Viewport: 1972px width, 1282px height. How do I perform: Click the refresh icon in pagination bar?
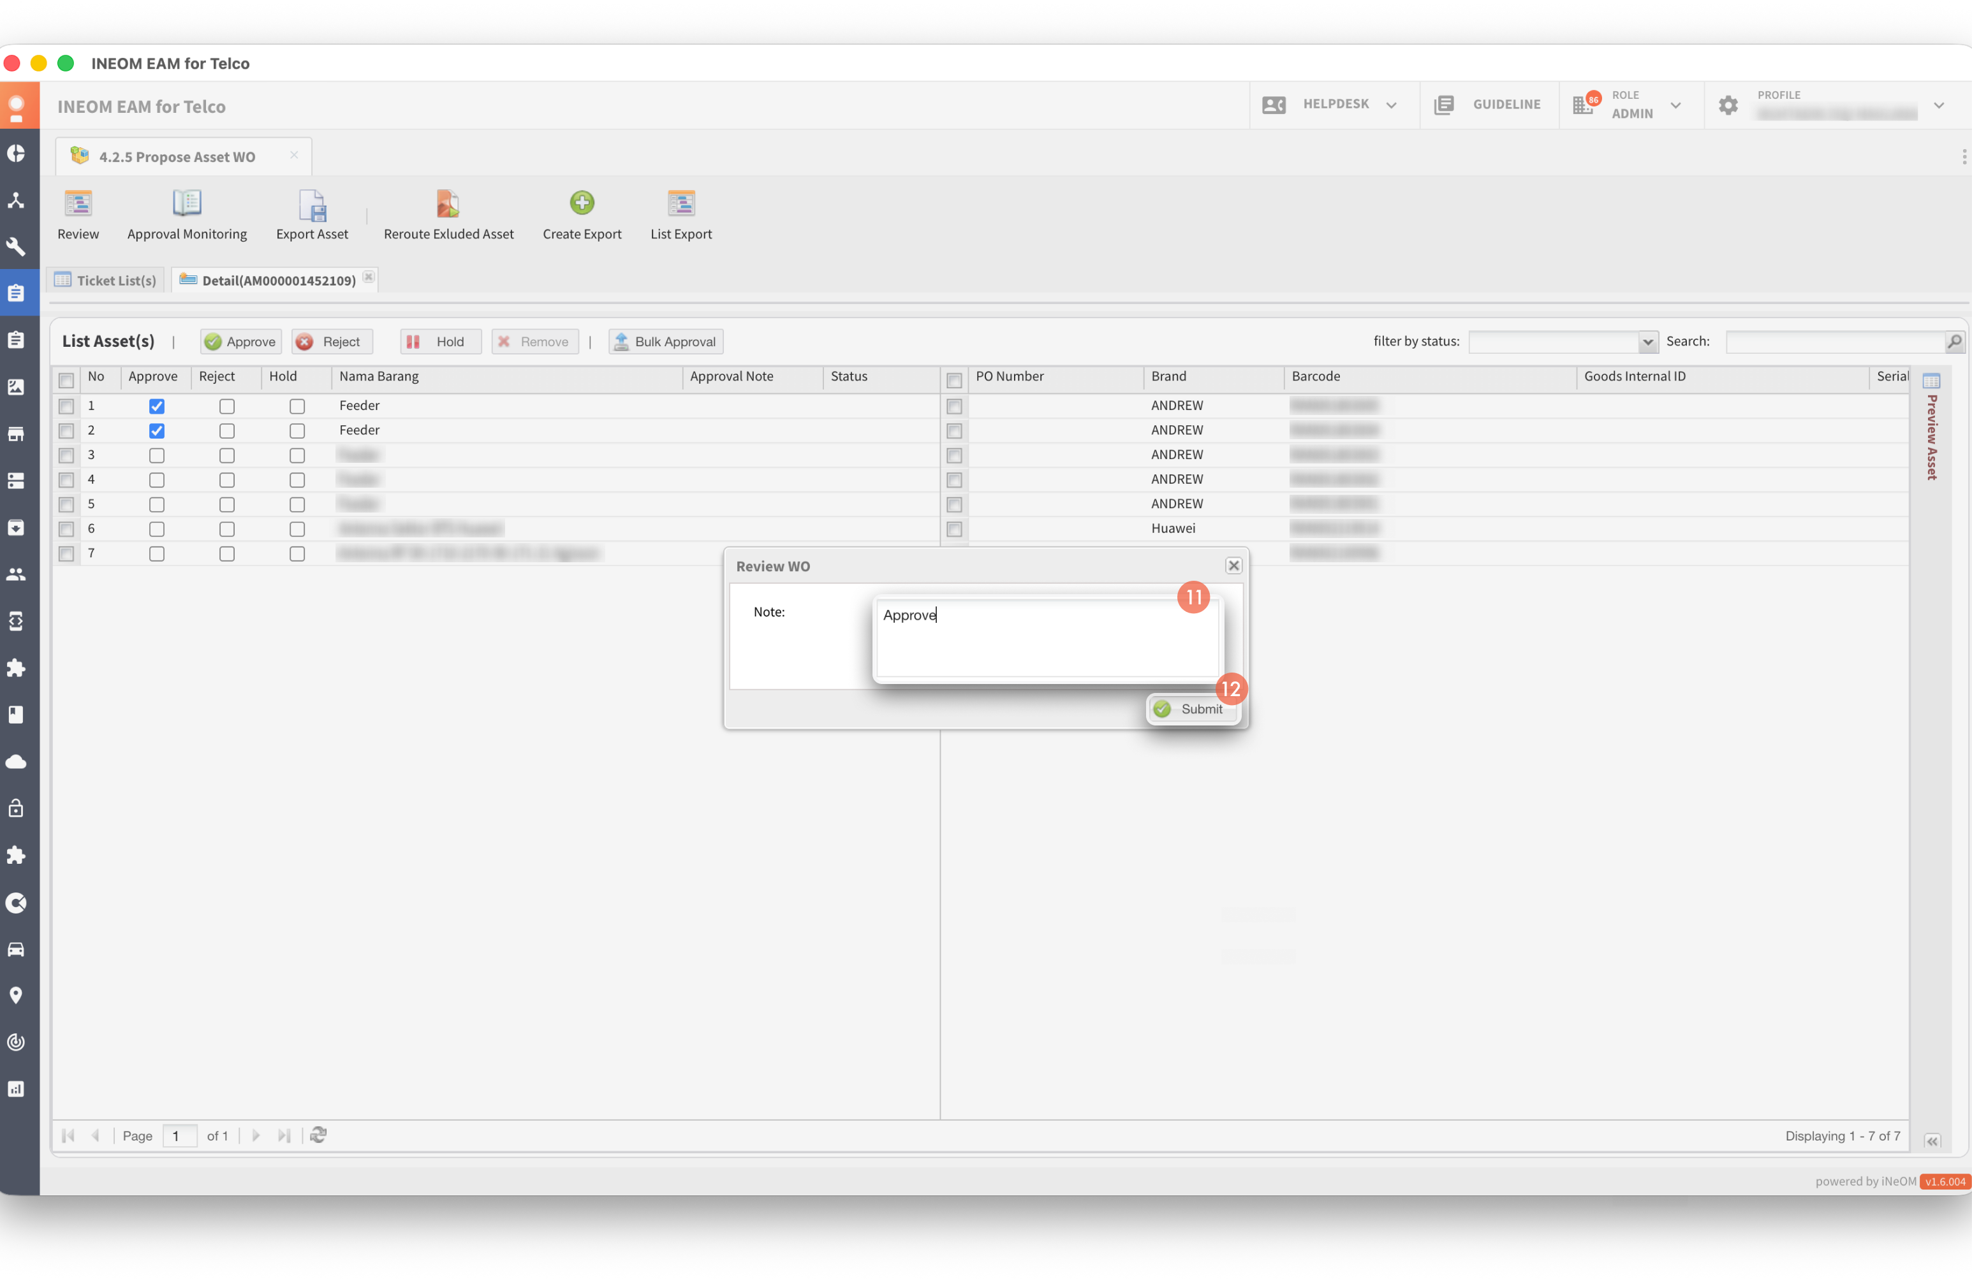point(318,1135)
